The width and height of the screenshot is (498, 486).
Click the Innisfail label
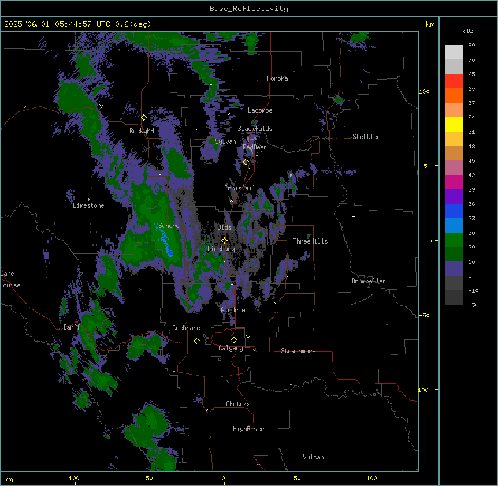[x=240, y=188]
